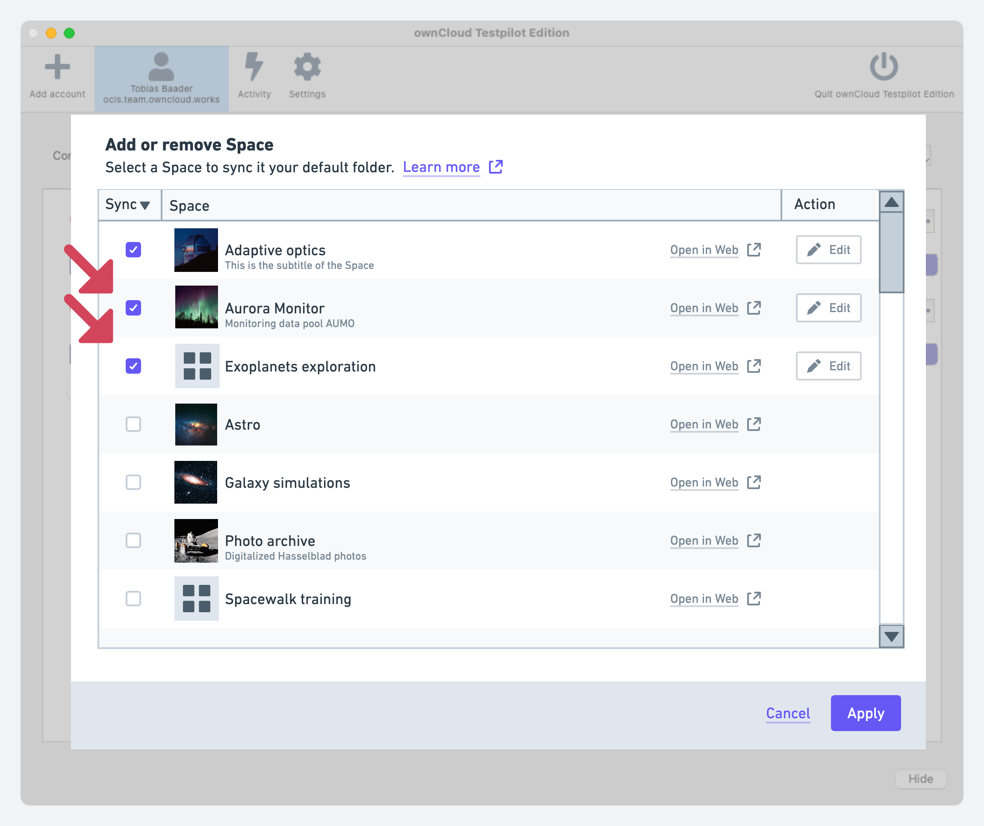
Task: Click the scrollbar down arrow
Action: pos(892,637)
